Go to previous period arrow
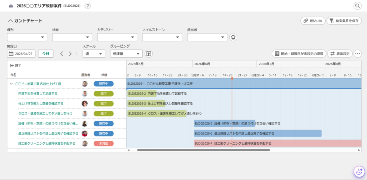Screen dimensions: 367x180 [61, 54]
